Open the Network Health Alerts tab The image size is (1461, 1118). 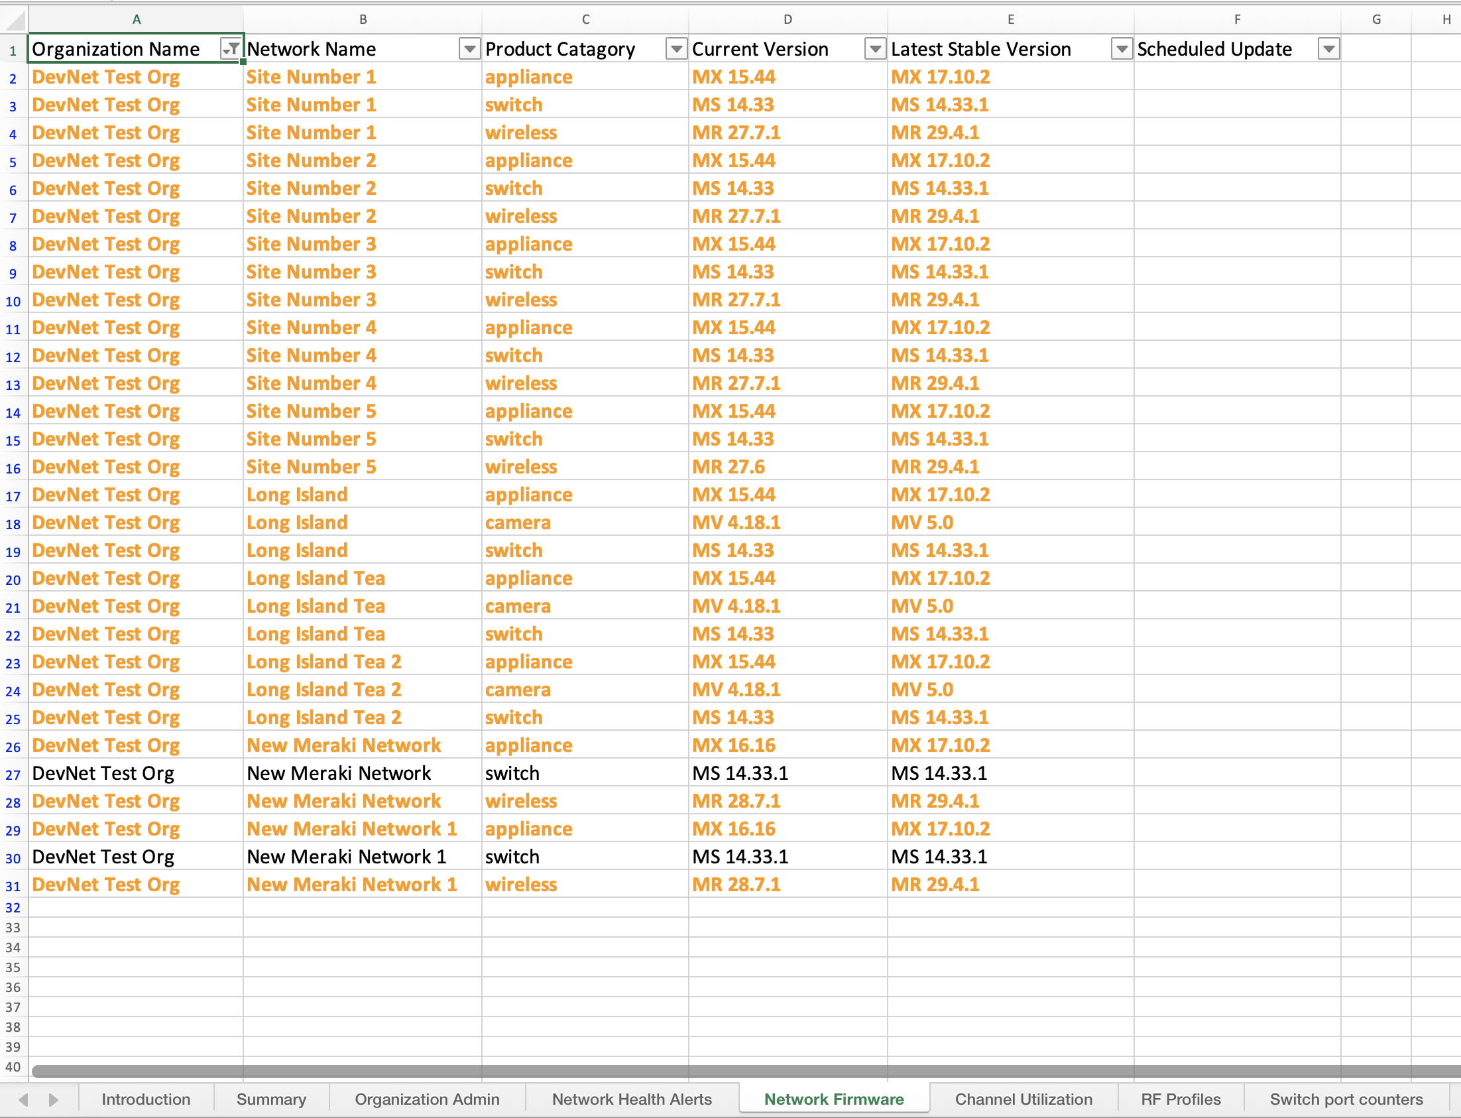[631, 1099]
